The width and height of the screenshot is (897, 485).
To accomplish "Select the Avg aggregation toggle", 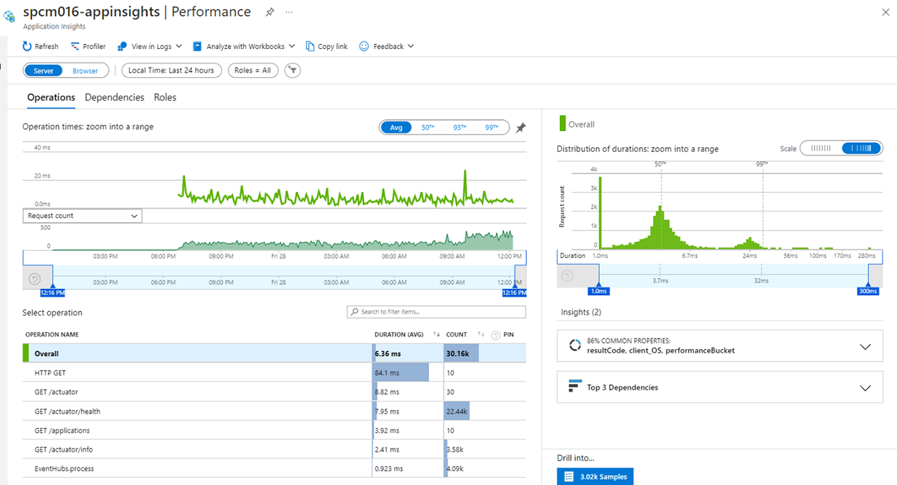I will [x=396, y=128].
